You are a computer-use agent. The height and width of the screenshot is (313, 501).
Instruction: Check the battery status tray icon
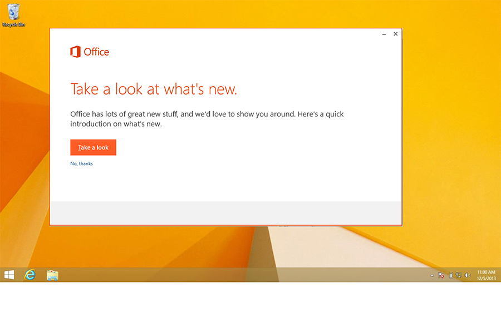[451, 275]
